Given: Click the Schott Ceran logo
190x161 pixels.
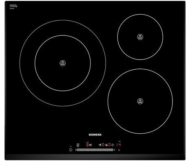Looking at the screenshot, I should coord(13,6).
